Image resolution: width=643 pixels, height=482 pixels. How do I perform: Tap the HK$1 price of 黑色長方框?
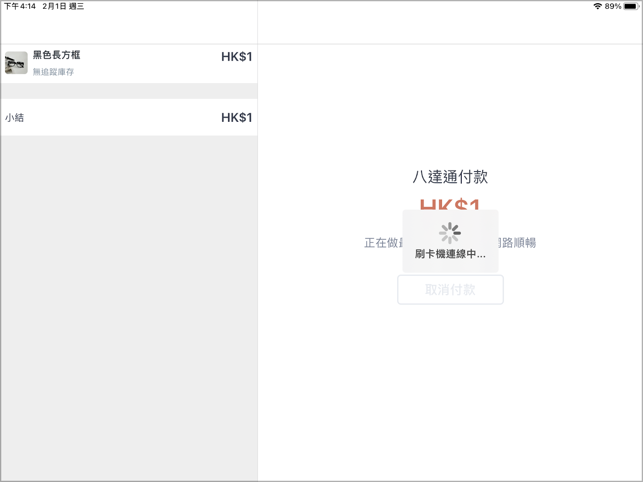point(237,57)
